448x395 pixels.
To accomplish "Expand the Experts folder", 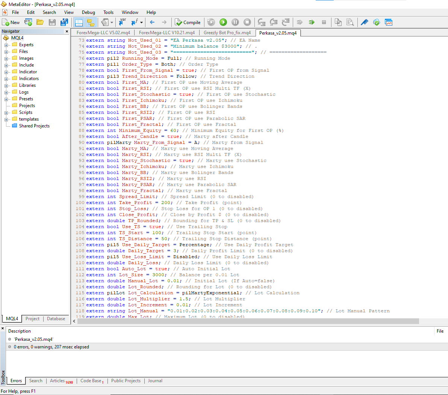I will (x=6, y=45).
